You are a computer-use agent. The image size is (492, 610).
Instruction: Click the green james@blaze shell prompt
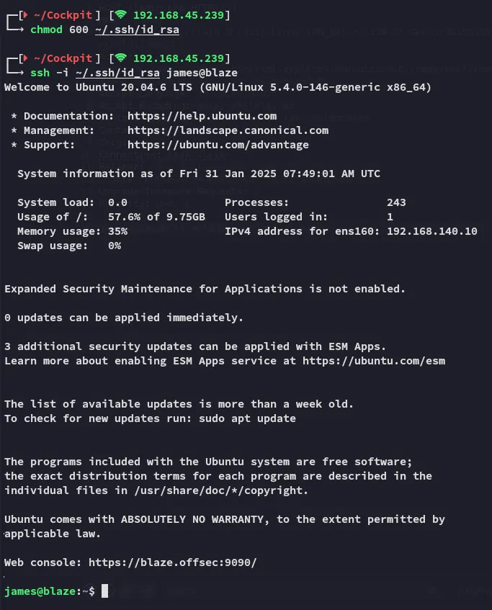[46, 591]
